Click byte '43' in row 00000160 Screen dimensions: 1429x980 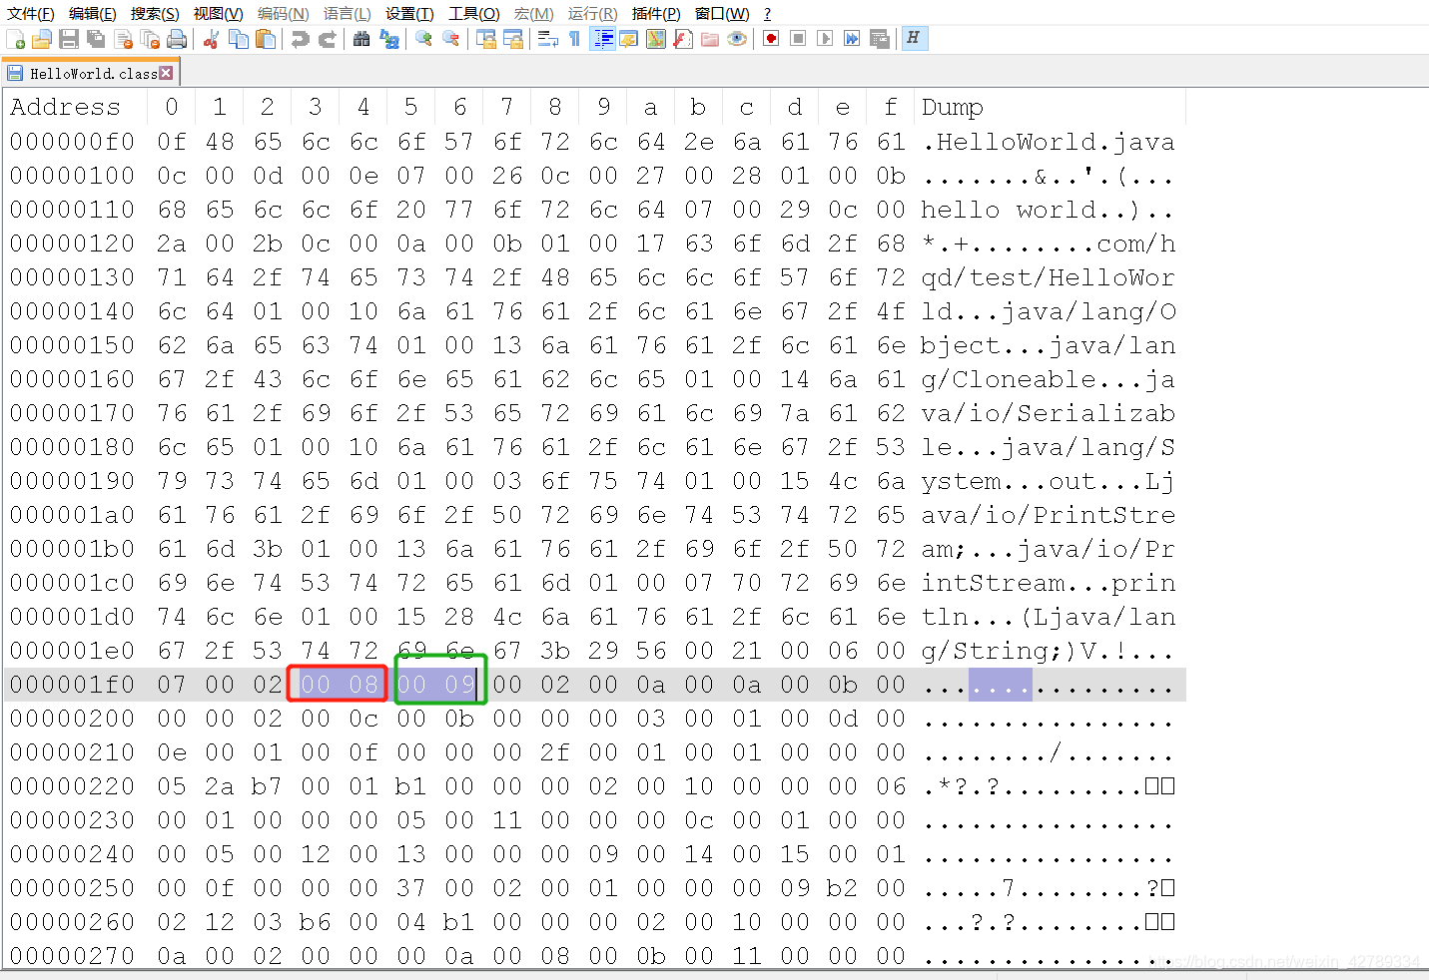pyautogui.click(x=268, y=379)
